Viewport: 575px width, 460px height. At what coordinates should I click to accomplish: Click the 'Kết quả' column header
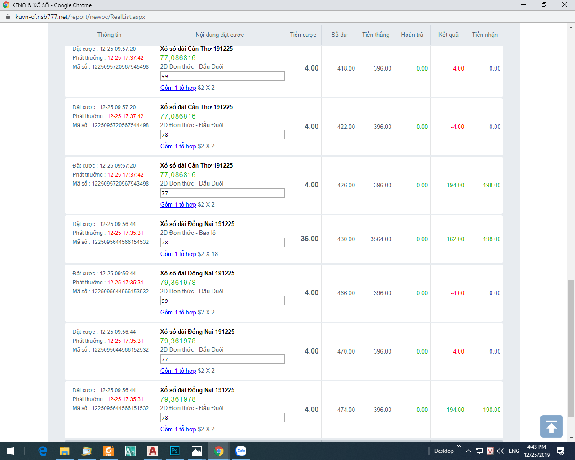click(x=448, y=35)
